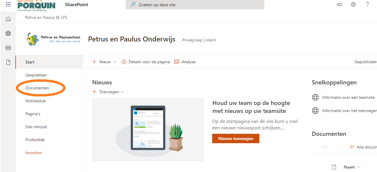Click the search box Zoeken op deze site
The width and height of the screenshot is (377, 172).
[x=195, y=5]
